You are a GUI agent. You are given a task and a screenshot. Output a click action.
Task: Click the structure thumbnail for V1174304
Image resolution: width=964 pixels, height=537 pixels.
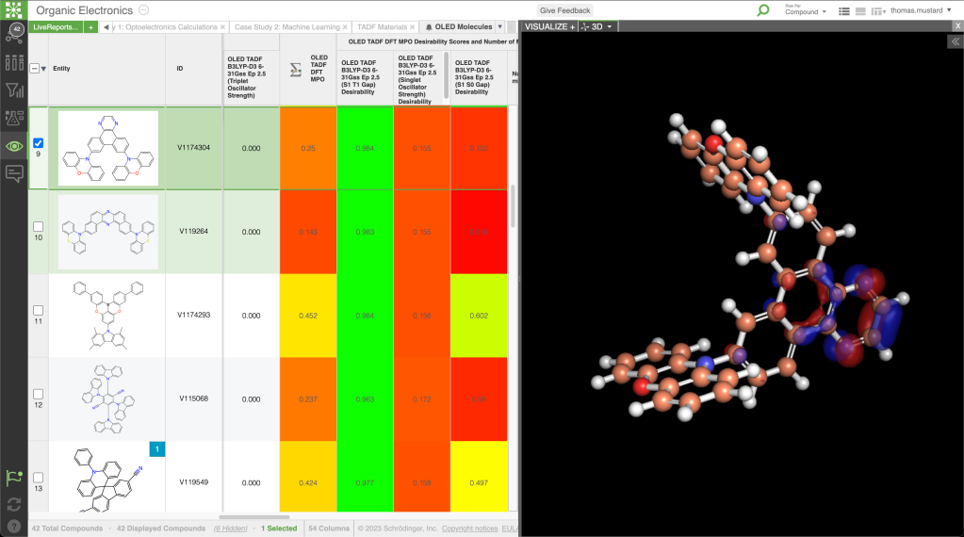108,148
